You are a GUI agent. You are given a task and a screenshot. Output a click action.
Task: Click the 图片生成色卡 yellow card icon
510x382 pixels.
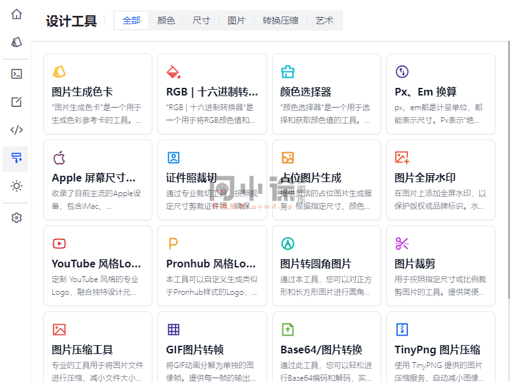tap(59, 71)
